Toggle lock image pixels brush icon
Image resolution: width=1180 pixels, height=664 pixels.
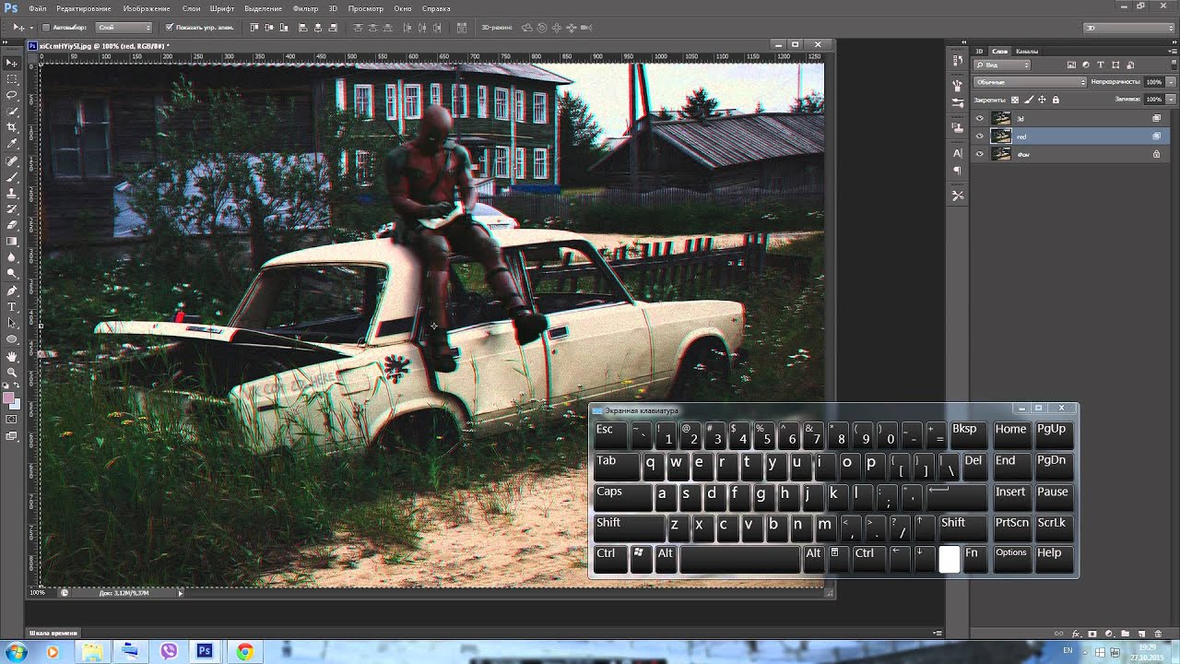tap(1029, 99)
